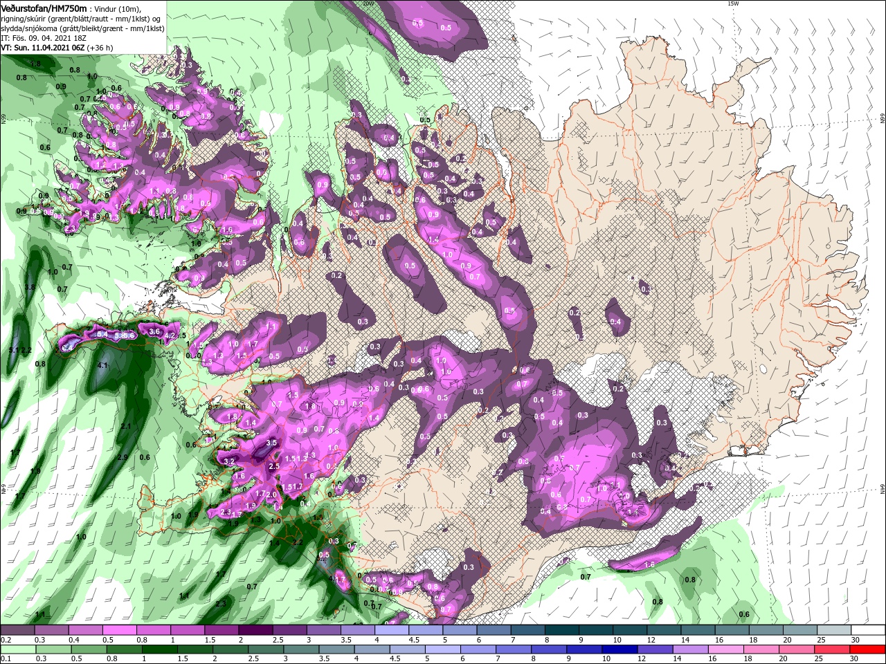Click upper legend swatch between 4 and 4.5
The height and width of the screenshot is (664, 886).
[390, 630]
